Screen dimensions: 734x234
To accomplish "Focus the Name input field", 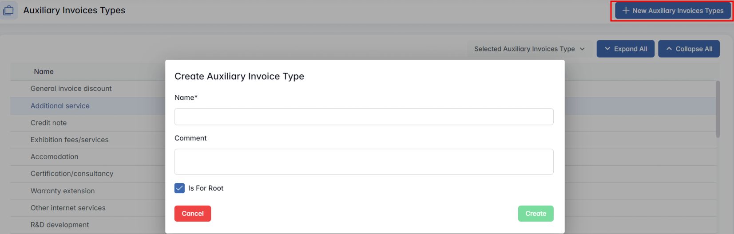I will point(364,117).
